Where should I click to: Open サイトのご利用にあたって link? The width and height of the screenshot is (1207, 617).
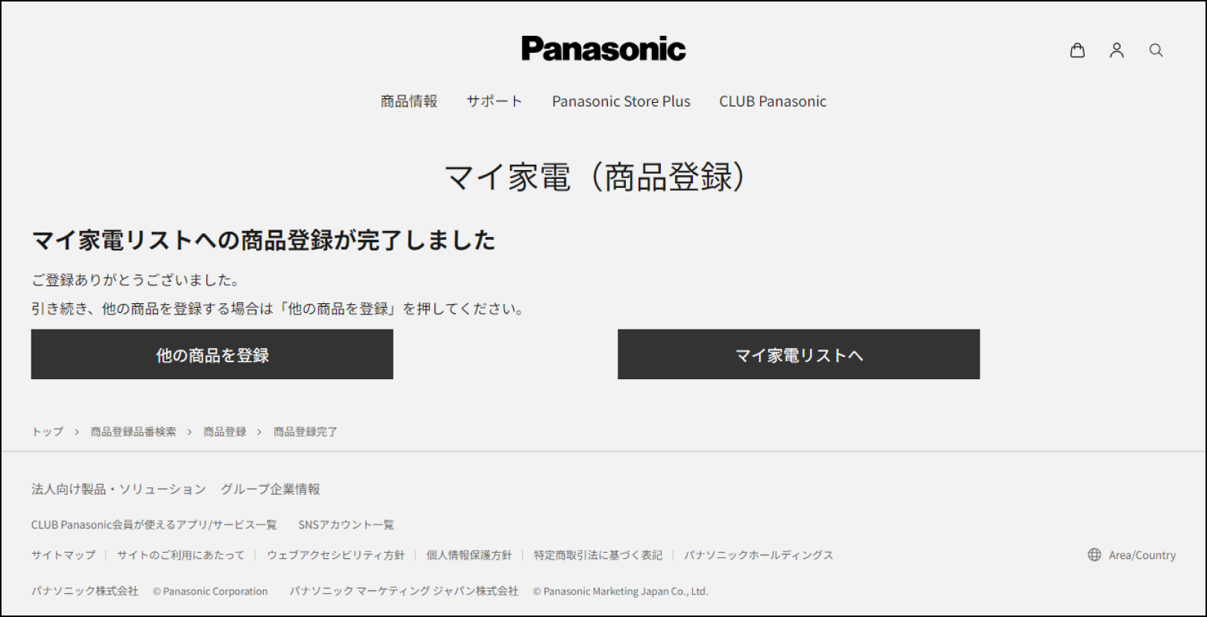point(181,555)
